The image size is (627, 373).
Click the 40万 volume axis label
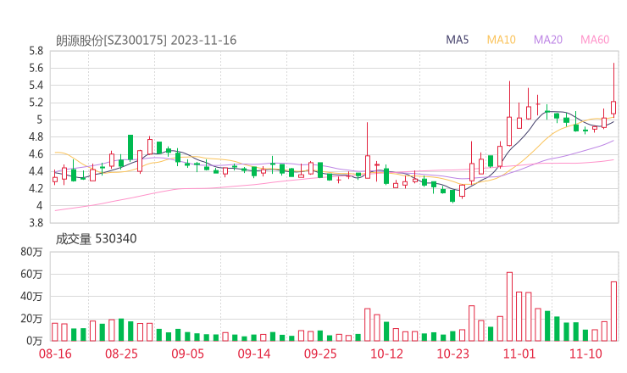[31, 297]
